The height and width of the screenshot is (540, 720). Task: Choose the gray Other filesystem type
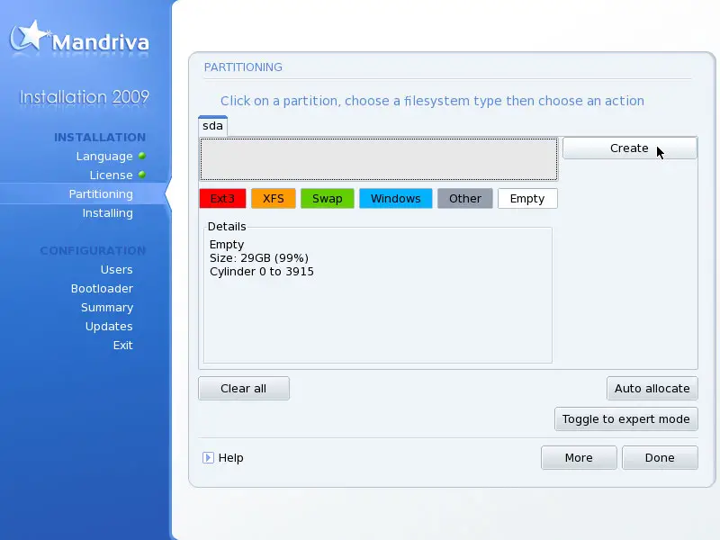[465, 198]
